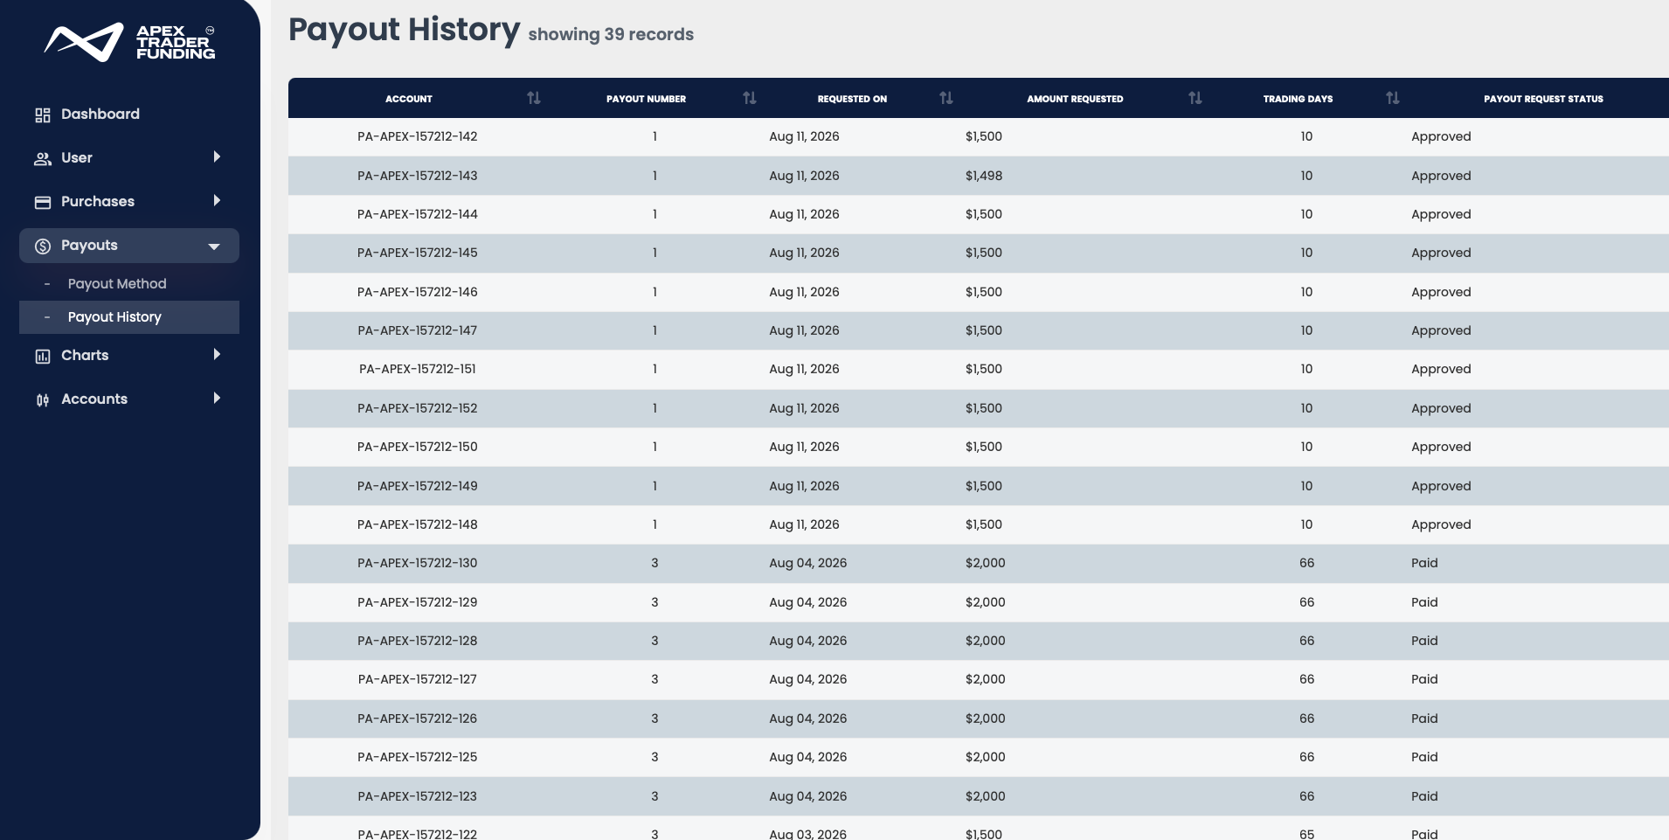This screenshot has height=840, width=1669.
Task: Sort by Trading Days using the sort arrows
Action: 1393,98
